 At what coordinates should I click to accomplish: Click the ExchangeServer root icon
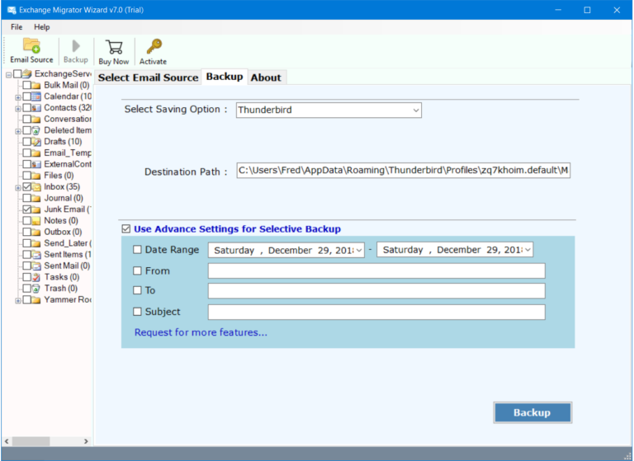point(26,74)
